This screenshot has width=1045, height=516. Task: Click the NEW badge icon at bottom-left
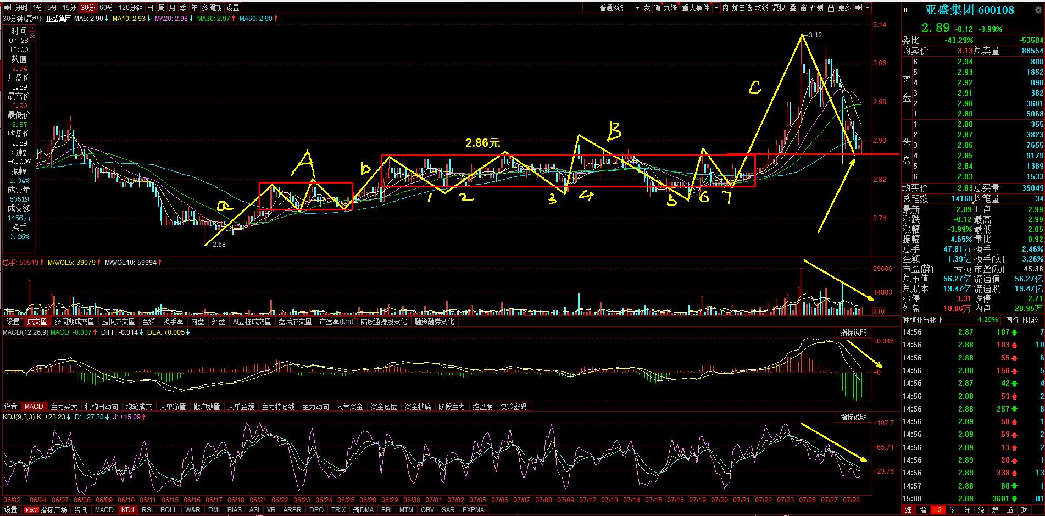pos(31,510)
